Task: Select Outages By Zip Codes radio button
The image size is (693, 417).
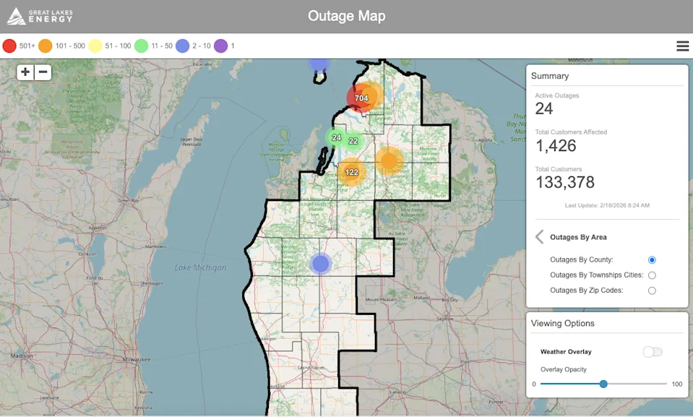Action: pos(652,290)
